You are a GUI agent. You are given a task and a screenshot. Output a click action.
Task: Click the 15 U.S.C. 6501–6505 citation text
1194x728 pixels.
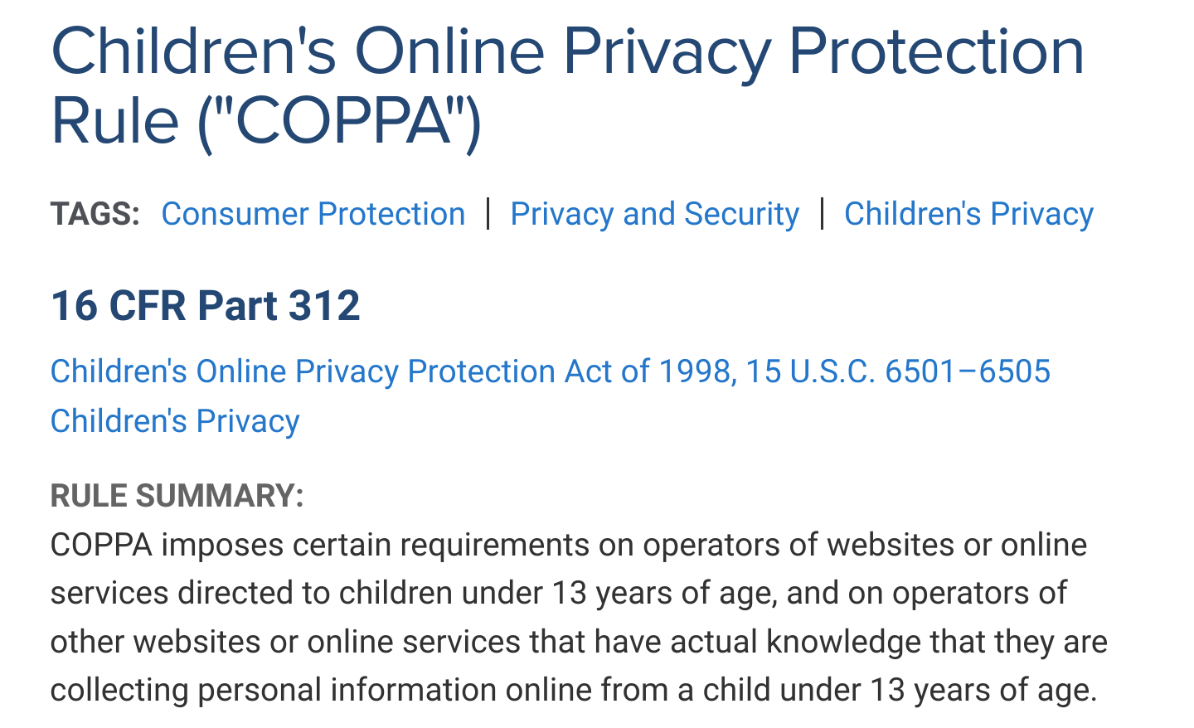pyautogui.click(x=898, y=371)
